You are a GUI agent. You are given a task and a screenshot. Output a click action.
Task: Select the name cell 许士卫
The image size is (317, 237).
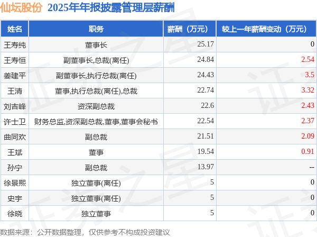(15, 122)
